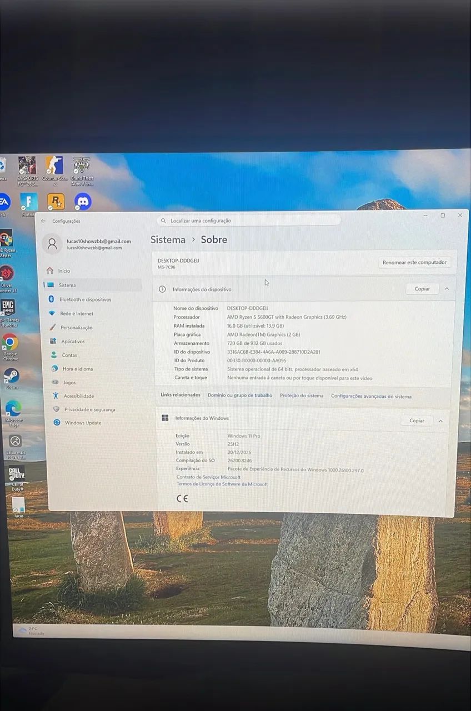Launch Driver Booster 13 desktop icon
471x711 pixels.
(6, 278)
